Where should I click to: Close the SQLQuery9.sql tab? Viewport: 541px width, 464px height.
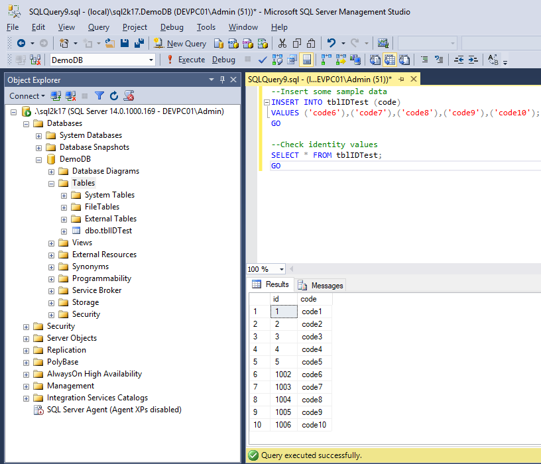click(413, 80)
